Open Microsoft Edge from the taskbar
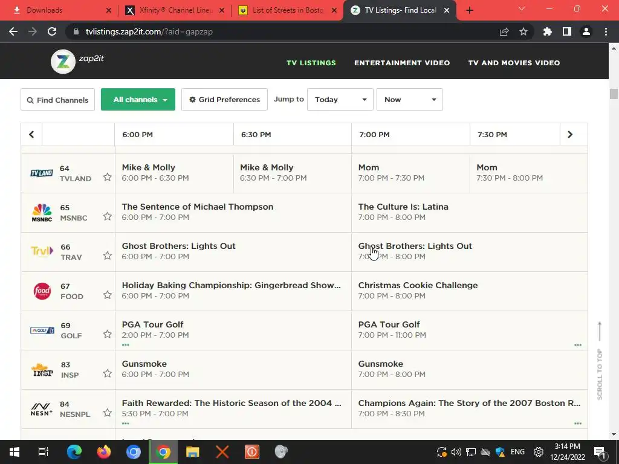 pyautogui.click(x=74, y=452)
